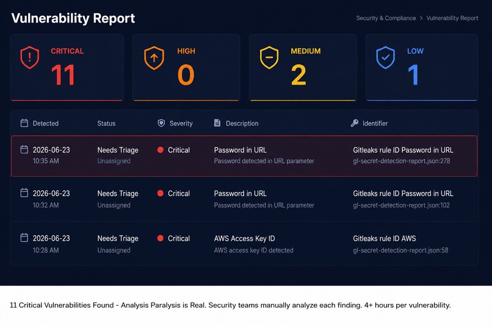Viewport: 492px width, 327px height.
Task: Click Needs Triage in the 10:32 AM row
Action: 118,194
